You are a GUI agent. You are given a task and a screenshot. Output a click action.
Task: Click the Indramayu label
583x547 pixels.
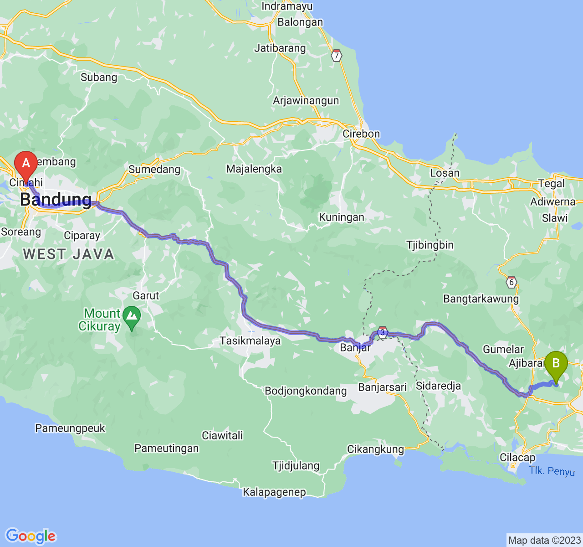click(287, 6)
